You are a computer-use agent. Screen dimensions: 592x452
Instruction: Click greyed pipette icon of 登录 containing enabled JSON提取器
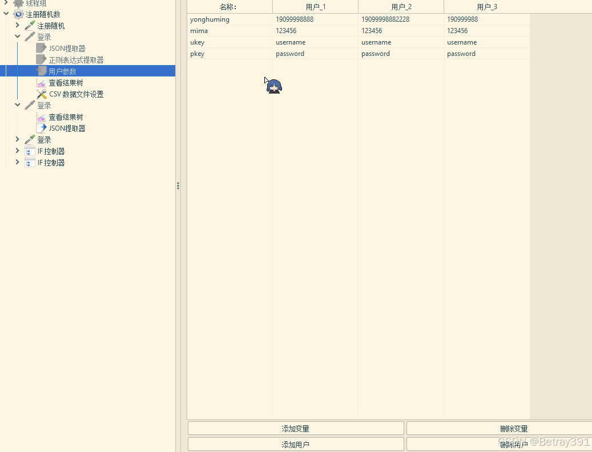pos(30,105)
